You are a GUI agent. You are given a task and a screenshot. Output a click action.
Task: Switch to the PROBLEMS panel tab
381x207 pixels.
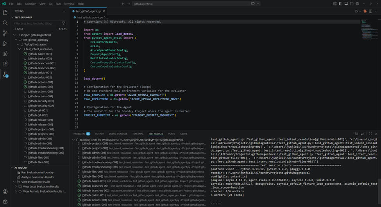79,134
